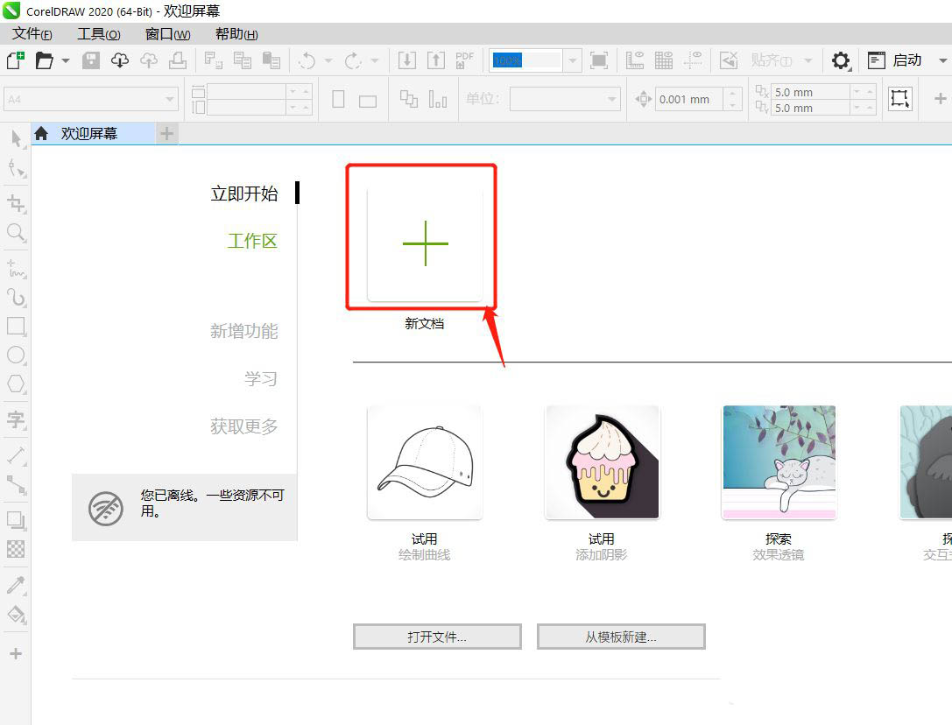This screenshot has width=952, height=725.
Task: Open the 帮助 menu
Action: coord(236,34)
